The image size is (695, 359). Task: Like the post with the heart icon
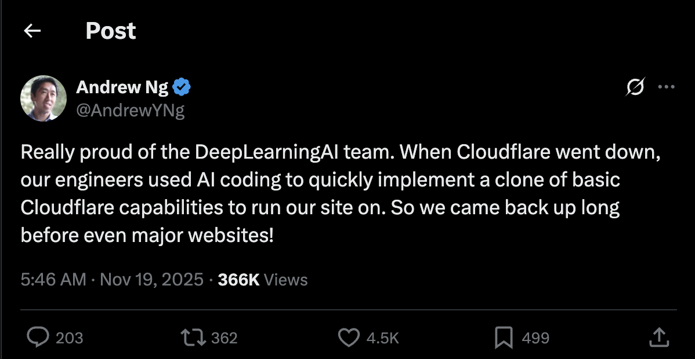click(x=349, y=337)
